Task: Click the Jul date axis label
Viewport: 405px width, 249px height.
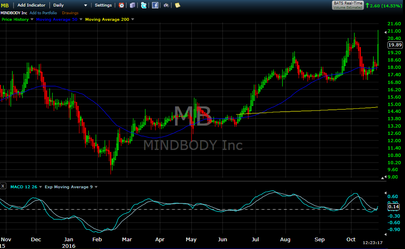Action: 255,240
